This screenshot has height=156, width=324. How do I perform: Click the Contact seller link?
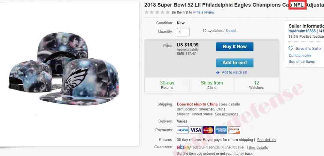[300, 55]
